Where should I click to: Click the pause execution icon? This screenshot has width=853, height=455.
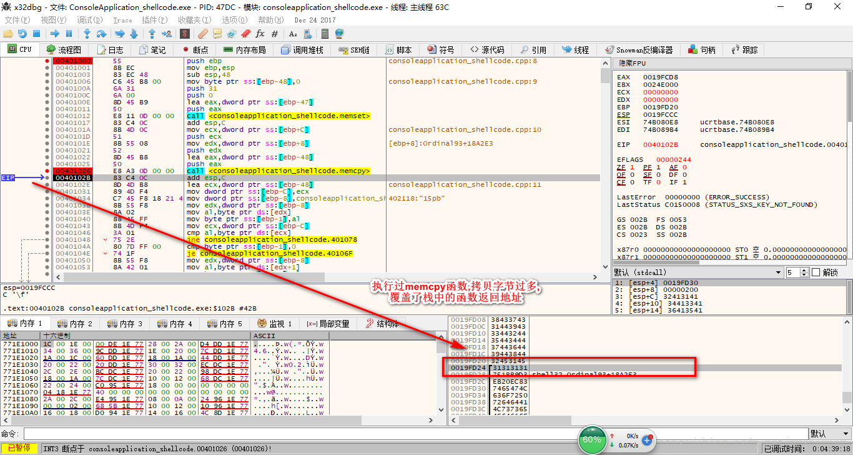click(x=69, y=34)
